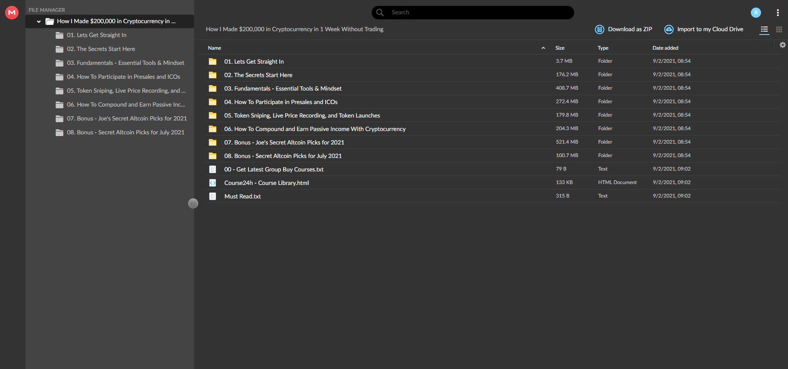Click the Course24h HTML file icon

pyautogui.click(x=213, y=183)
